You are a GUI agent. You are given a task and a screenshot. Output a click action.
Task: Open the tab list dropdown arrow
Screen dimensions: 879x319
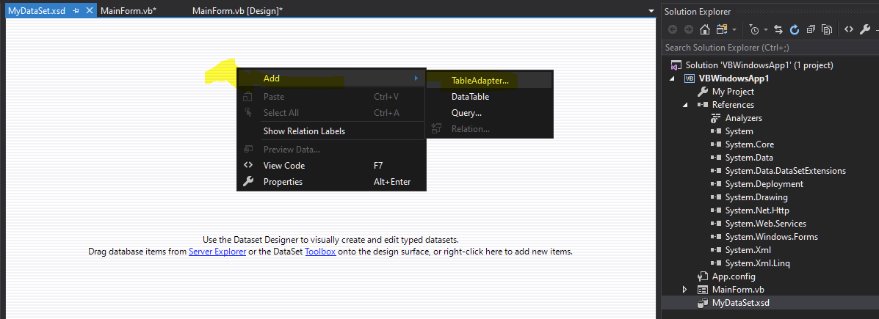coord(651,11)
